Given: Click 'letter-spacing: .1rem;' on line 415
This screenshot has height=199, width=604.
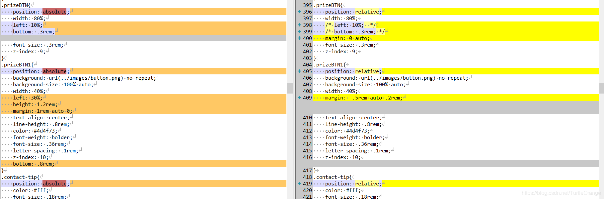Looking at the screenshot, I should 358,150.
